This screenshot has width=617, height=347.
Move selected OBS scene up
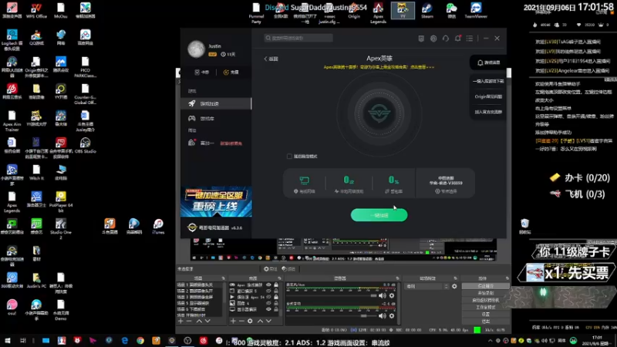point(199,321)
